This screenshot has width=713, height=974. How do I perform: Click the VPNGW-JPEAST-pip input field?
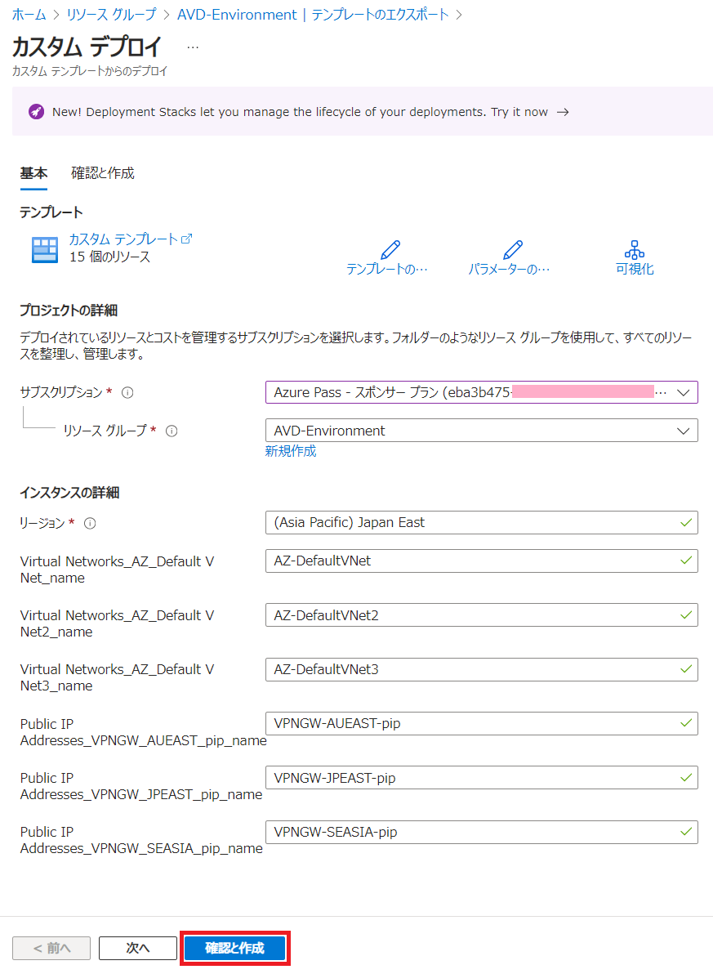click(481, 778)
